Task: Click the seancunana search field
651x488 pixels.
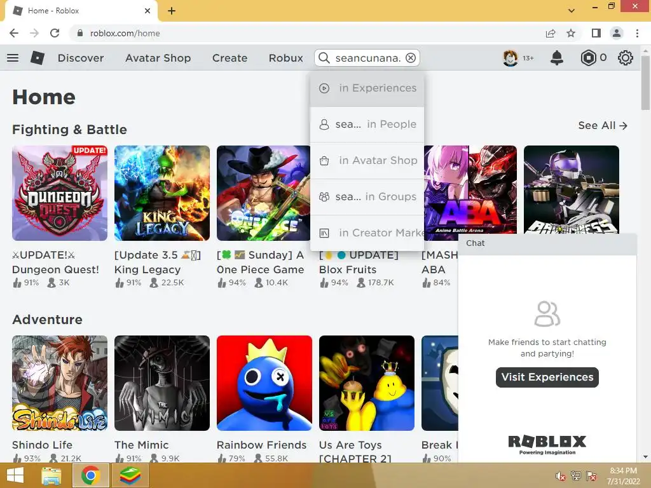Action: 368,58
